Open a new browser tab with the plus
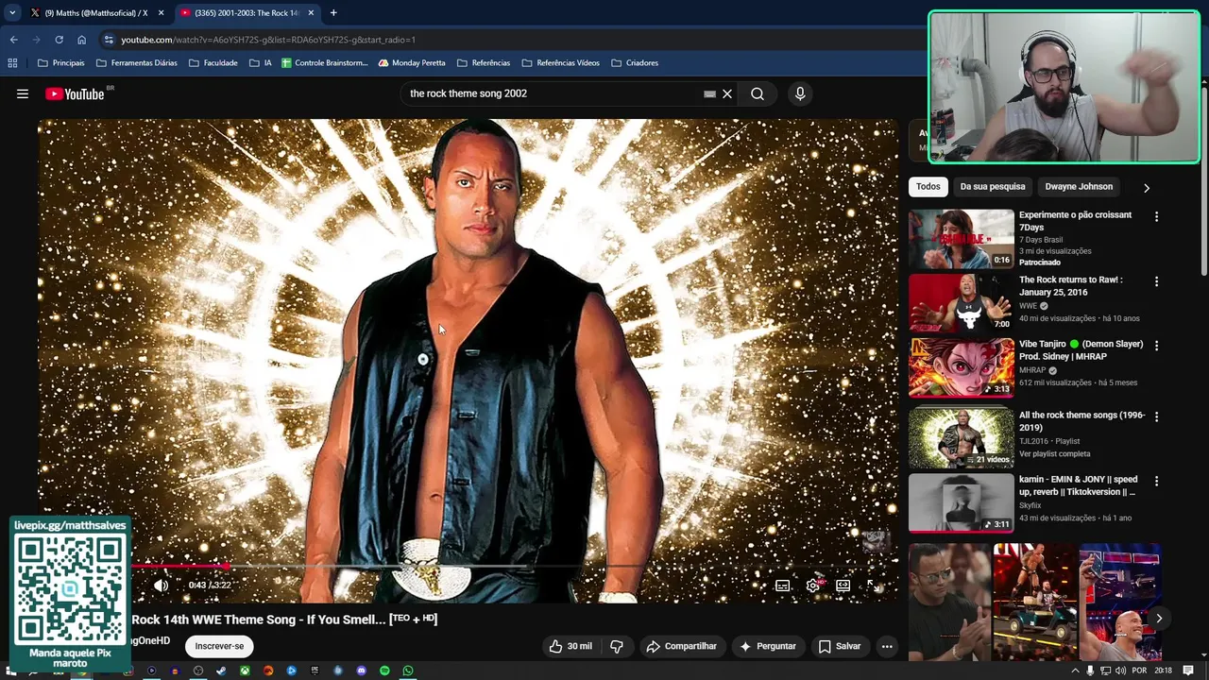Image resolution: width=1209 pixels, height=680 pixels. [333, 13]
